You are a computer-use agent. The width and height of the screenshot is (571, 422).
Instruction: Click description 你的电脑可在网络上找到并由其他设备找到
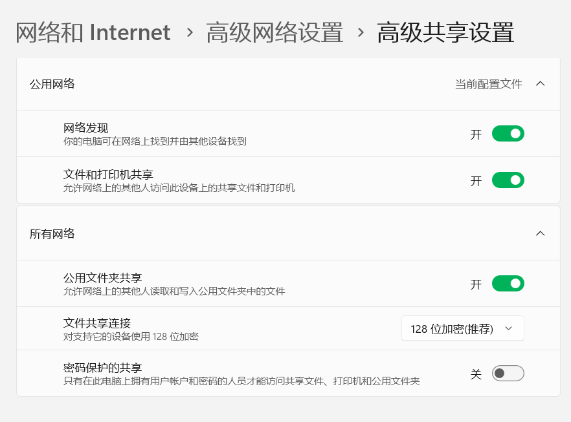(155, 141)
